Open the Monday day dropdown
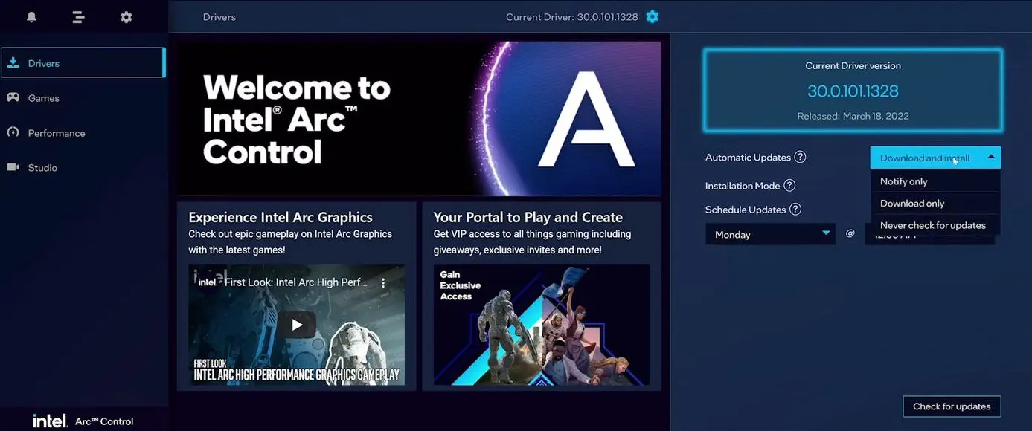This screenshot has height=431, width=1032. click(x=771, y=234)
